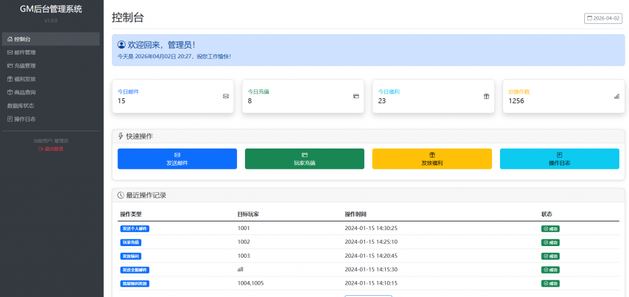Click the bar chart icon in 总操作数 card
The image size is (629, 297).
pyautogui.click(x=616, y=96)
